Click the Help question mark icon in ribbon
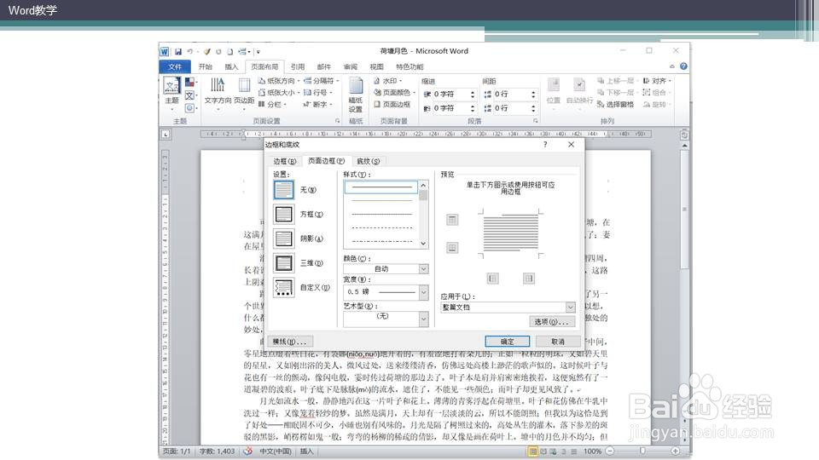Screen dimensions: 819x460 tap(683, 66)
